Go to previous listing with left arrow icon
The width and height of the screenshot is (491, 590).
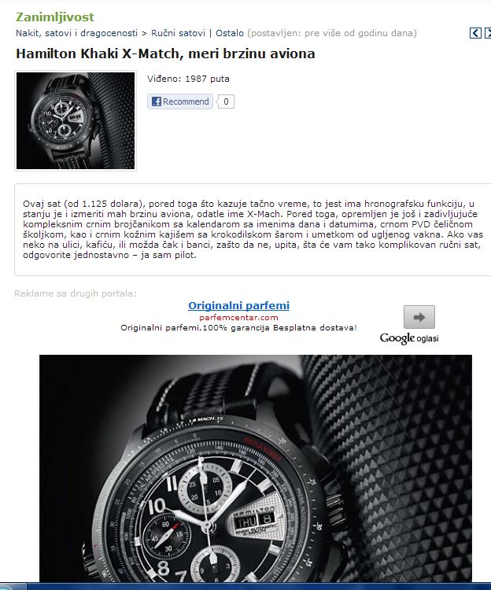(475, 33)
